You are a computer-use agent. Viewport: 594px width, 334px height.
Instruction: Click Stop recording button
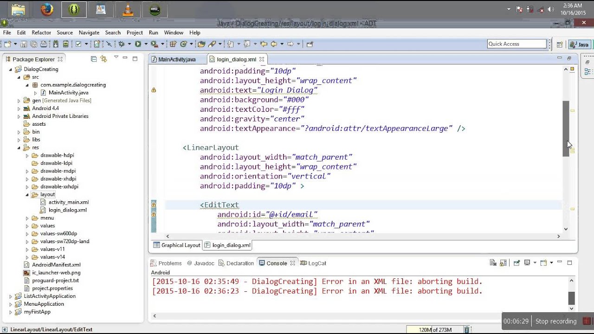(555, 321)
